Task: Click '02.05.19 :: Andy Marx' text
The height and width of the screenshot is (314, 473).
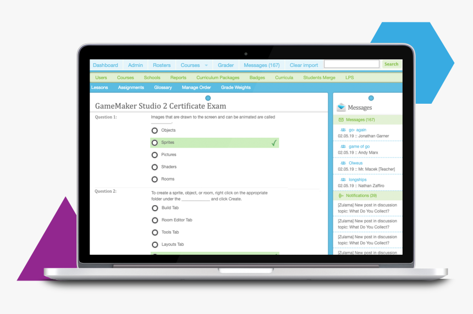Action: 358,152
